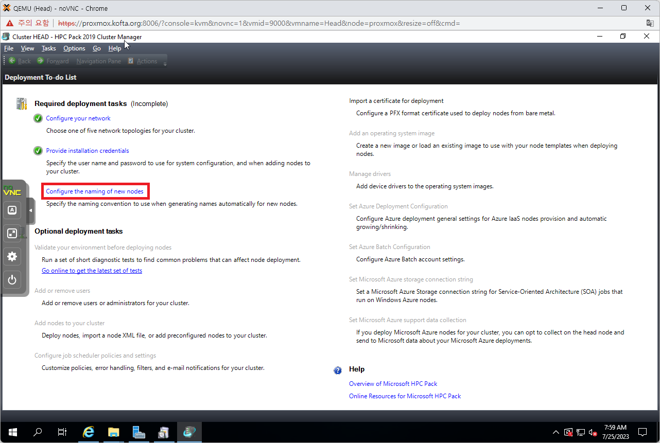Collapse the noVNC control bar handle

31,210
